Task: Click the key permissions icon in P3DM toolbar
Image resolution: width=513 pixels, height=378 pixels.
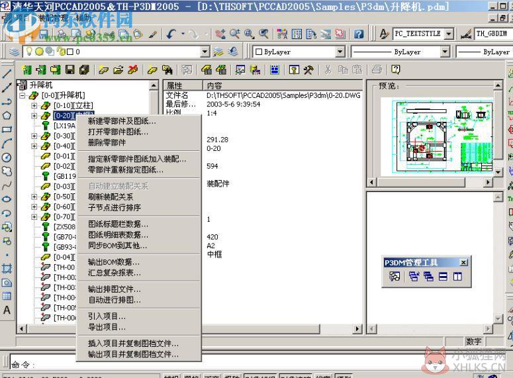Action: point(294,70)
